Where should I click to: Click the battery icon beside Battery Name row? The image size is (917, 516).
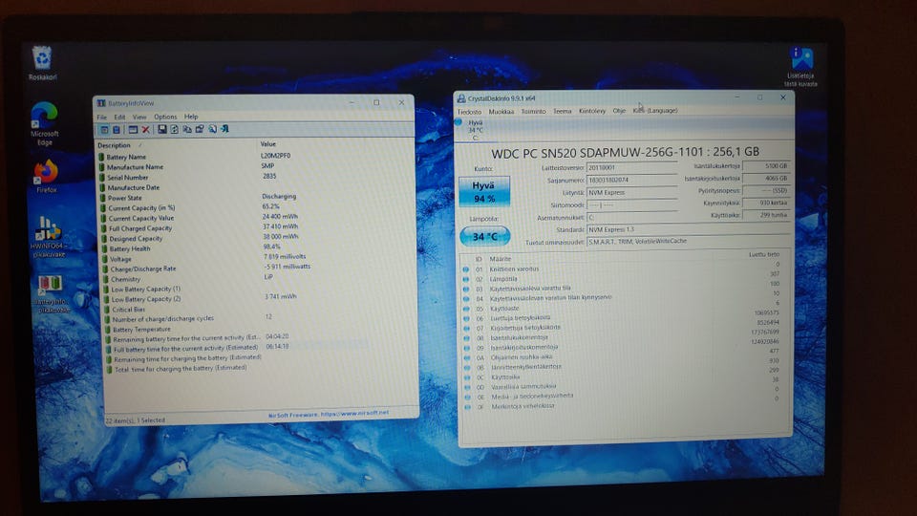(101, 157)
